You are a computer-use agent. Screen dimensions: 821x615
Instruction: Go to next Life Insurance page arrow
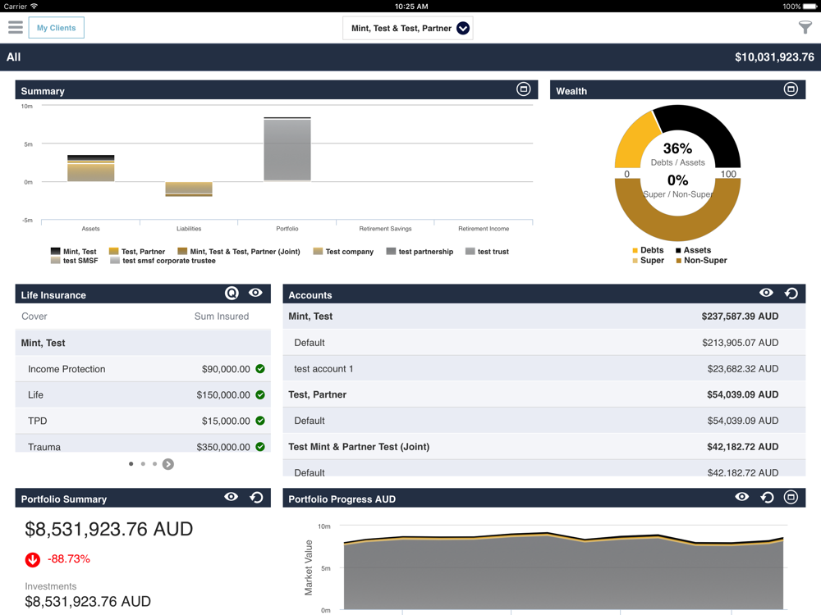(168, 464)
